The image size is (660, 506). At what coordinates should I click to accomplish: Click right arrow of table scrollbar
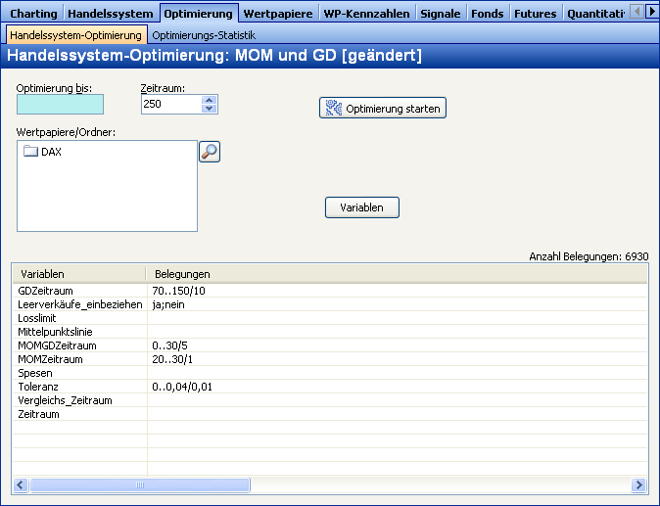pos(639,484)
